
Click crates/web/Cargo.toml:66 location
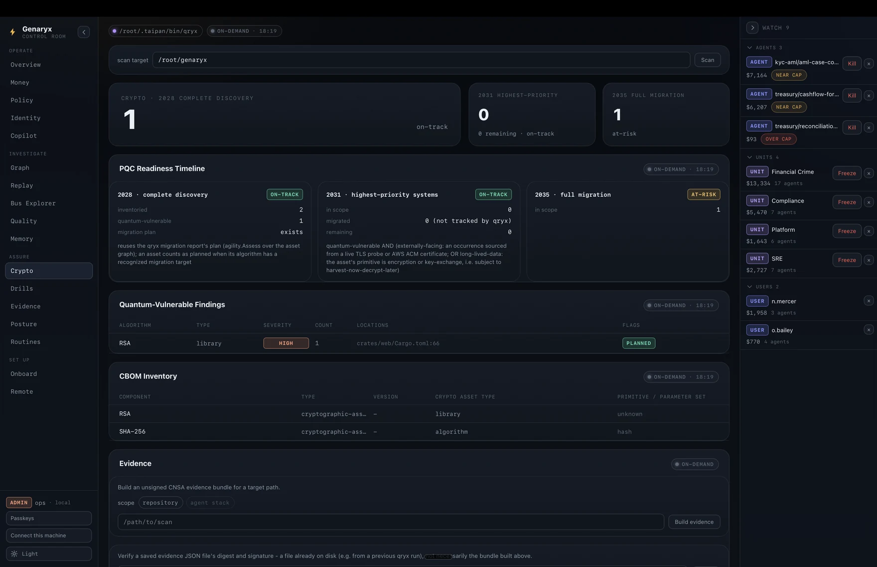[398, 343]
